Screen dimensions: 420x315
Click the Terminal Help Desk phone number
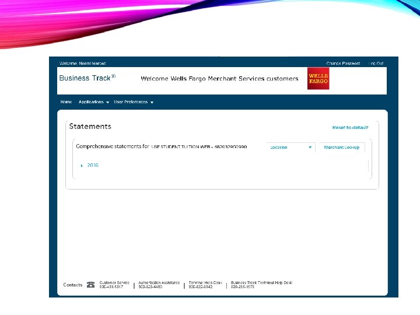pyautogui.click(x=201, y=286)
